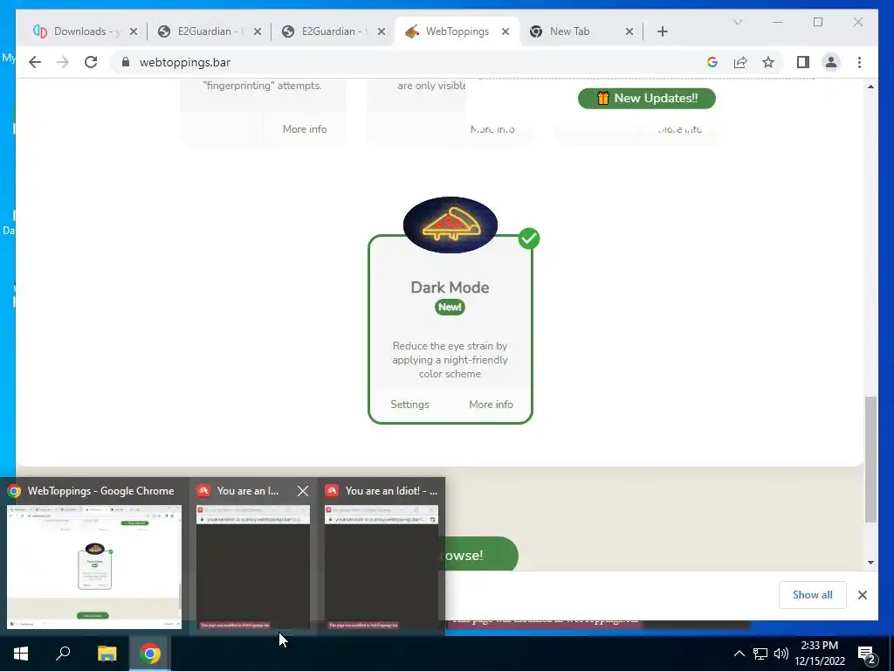Viewport: 894px width, 671px height.
Task: Open a new tab with plus button
Action: click(662, 31)
